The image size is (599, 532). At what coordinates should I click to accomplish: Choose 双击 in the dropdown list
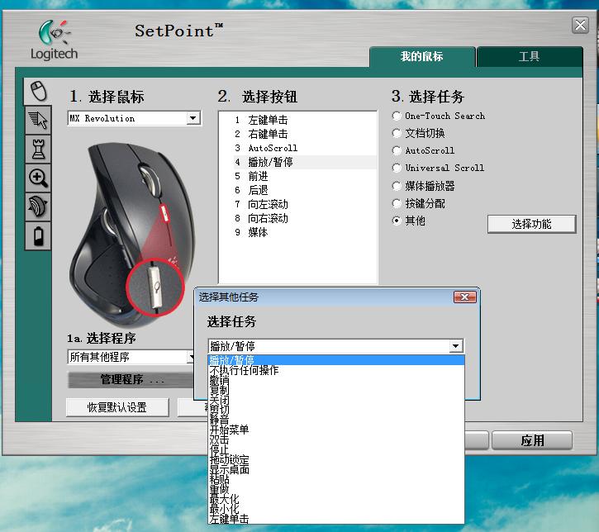pos(336,439)
